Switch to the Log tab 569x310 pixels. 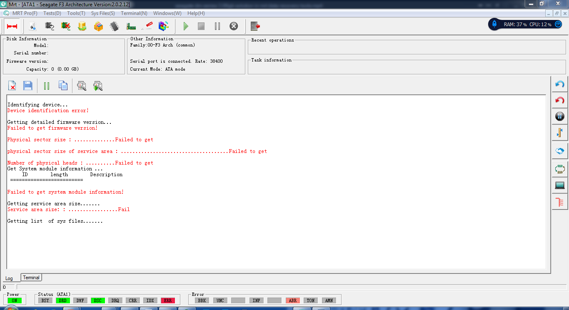pyautogui.click(x=9, y=278)
